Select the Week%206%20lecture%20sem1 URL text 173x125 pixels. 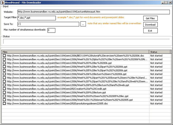point(67,74)
